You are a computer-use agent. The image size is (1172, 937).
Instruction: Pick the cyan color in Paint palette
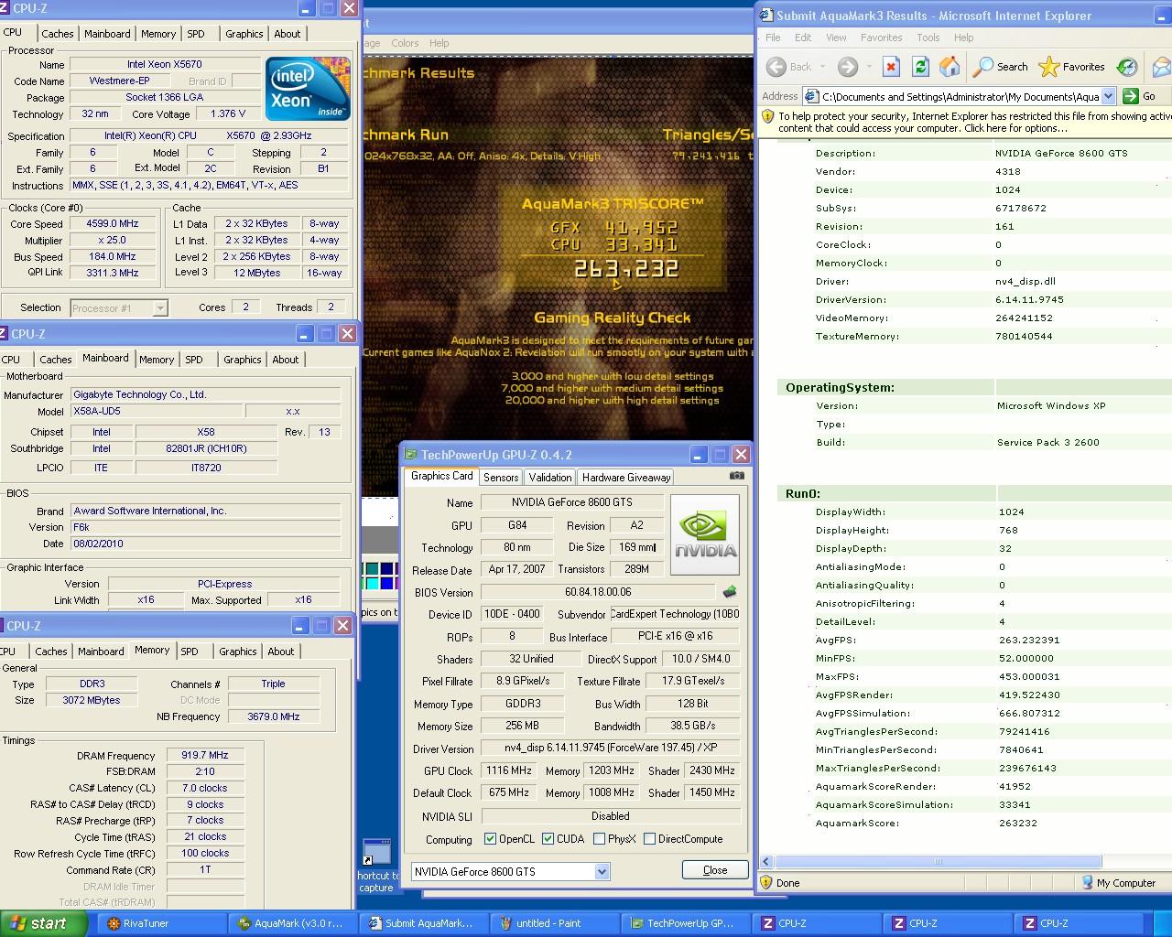pos(372,583)
